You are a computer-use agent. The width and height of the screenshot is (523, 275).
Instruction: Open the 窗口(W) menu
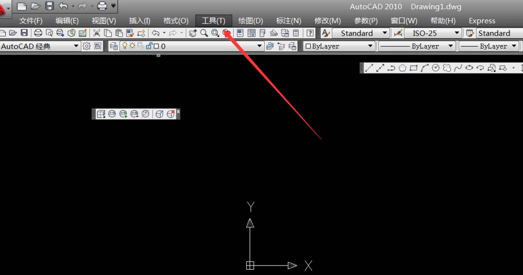click(x=404, y=21)
